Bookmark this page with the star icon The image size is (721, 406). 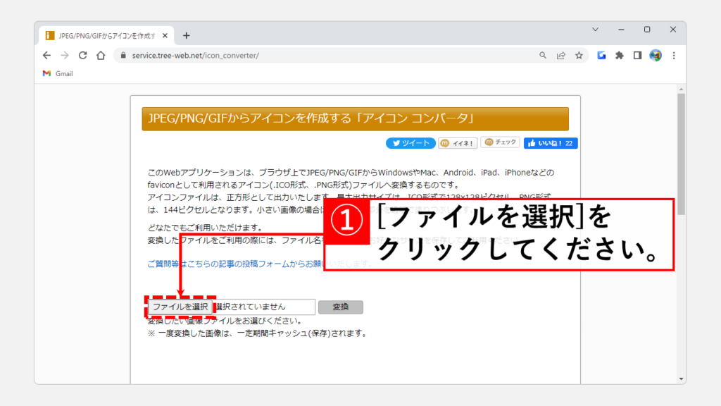579,55
